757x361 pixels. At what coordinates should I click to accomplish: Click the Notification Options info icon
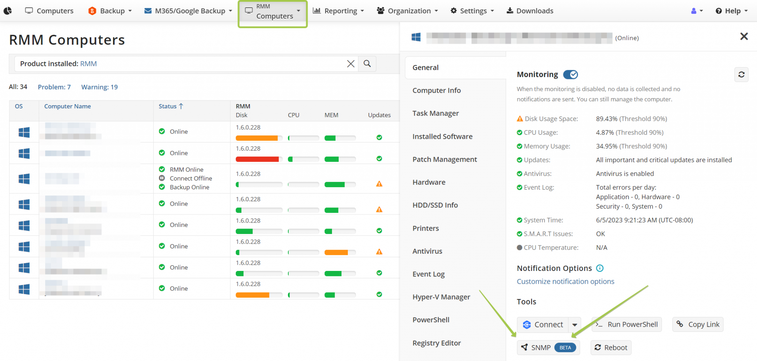600,268
